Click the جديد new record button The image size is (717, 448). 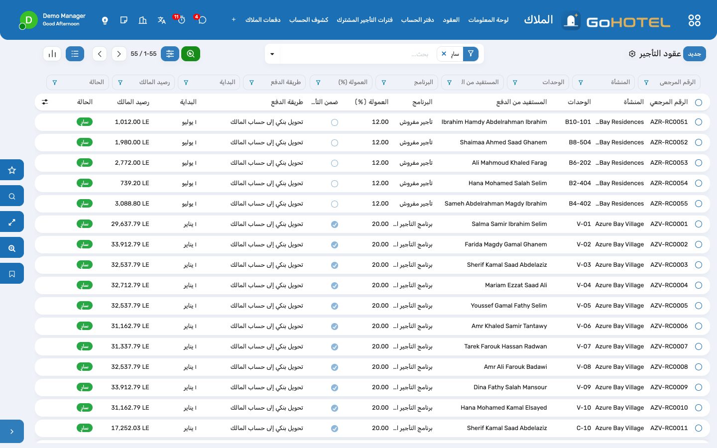pos(695,54)
